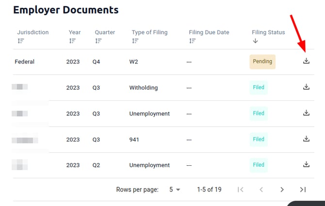The height and width of the screenshot is (206, 325).
Task: Go to the previous page
Action: pyautogui.click(x=261, y=190)
